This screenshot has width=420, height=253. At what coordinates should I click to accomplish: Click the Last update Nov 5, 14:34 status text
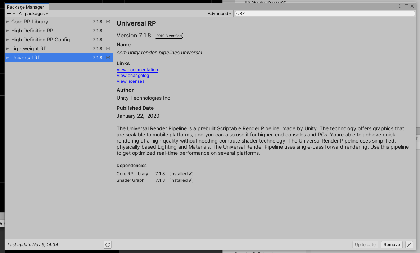pyautogui.click(x=33, y=245)
